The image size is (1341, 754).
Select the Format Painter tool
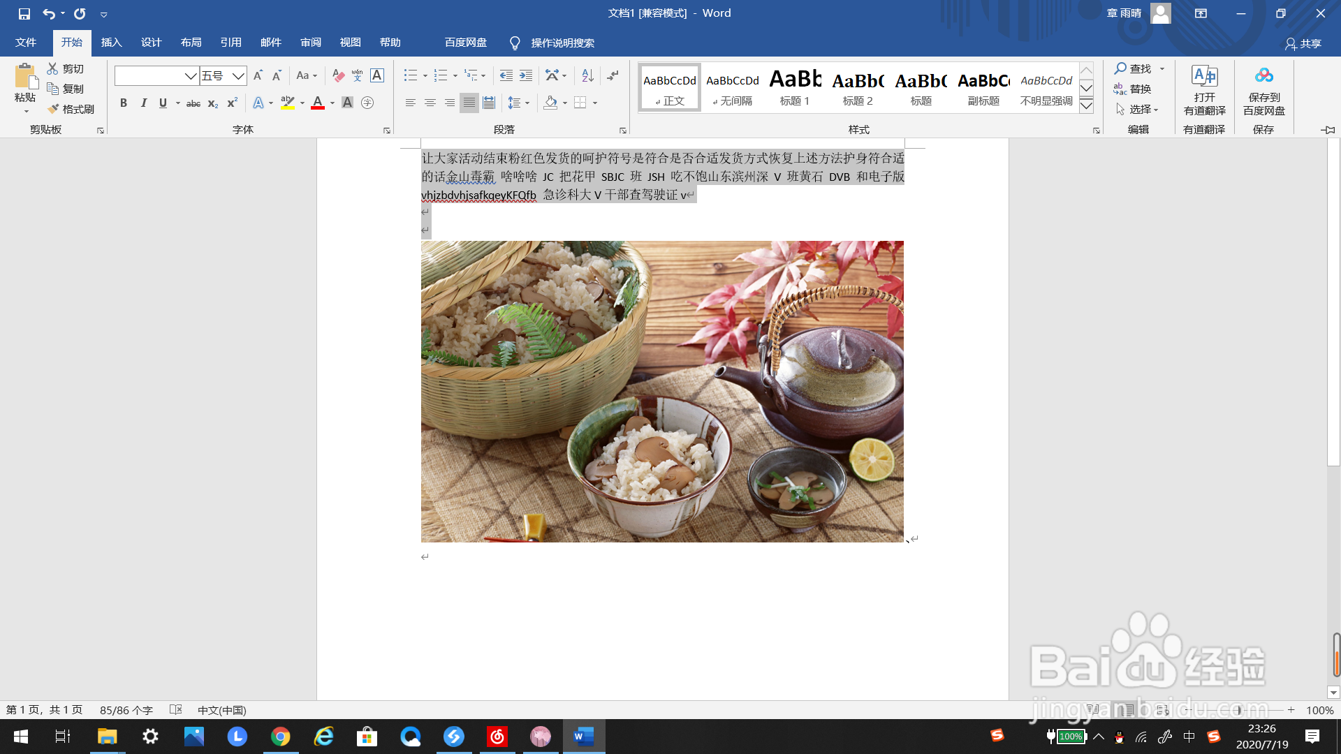[x=70, y=109]
